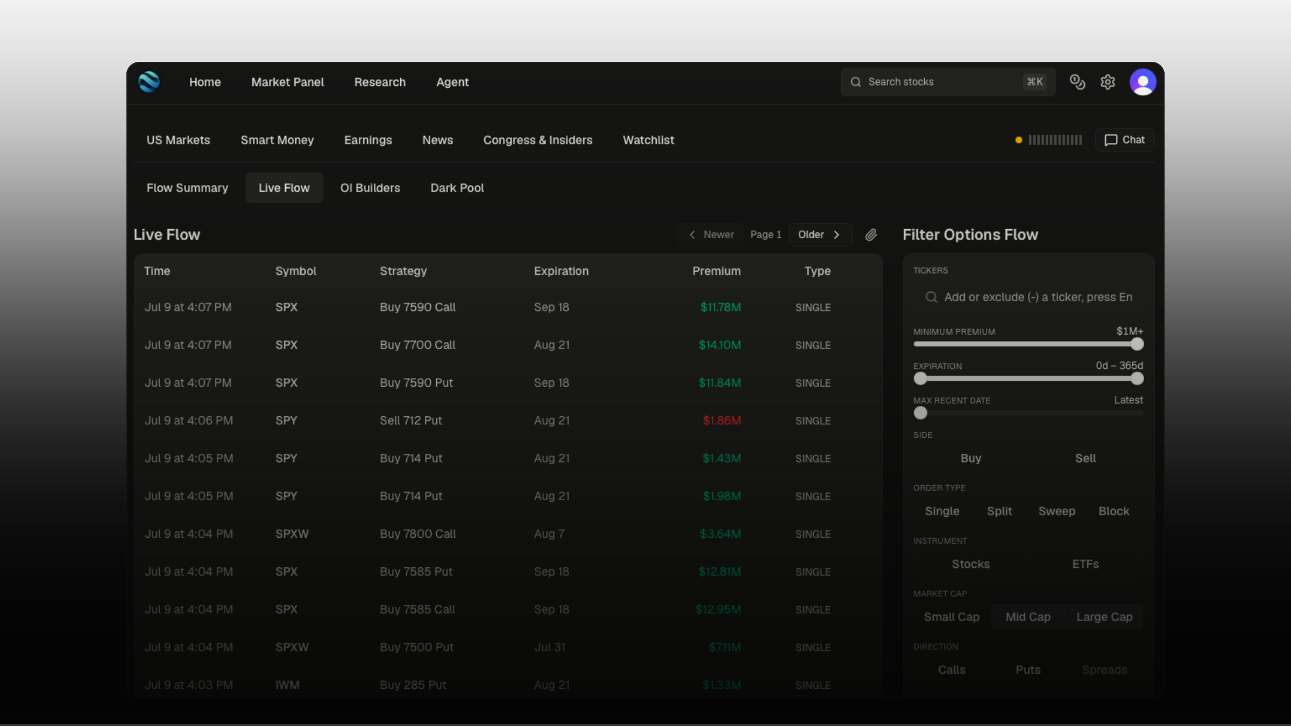Open the Home menu
The width and height of the screenshot is (1291, 726).
[x=205, y=82]
